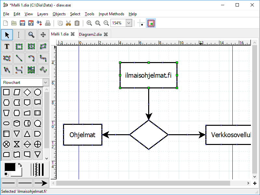Choose the Polygon tool
The image size is (260, 195).
[43, 46]
